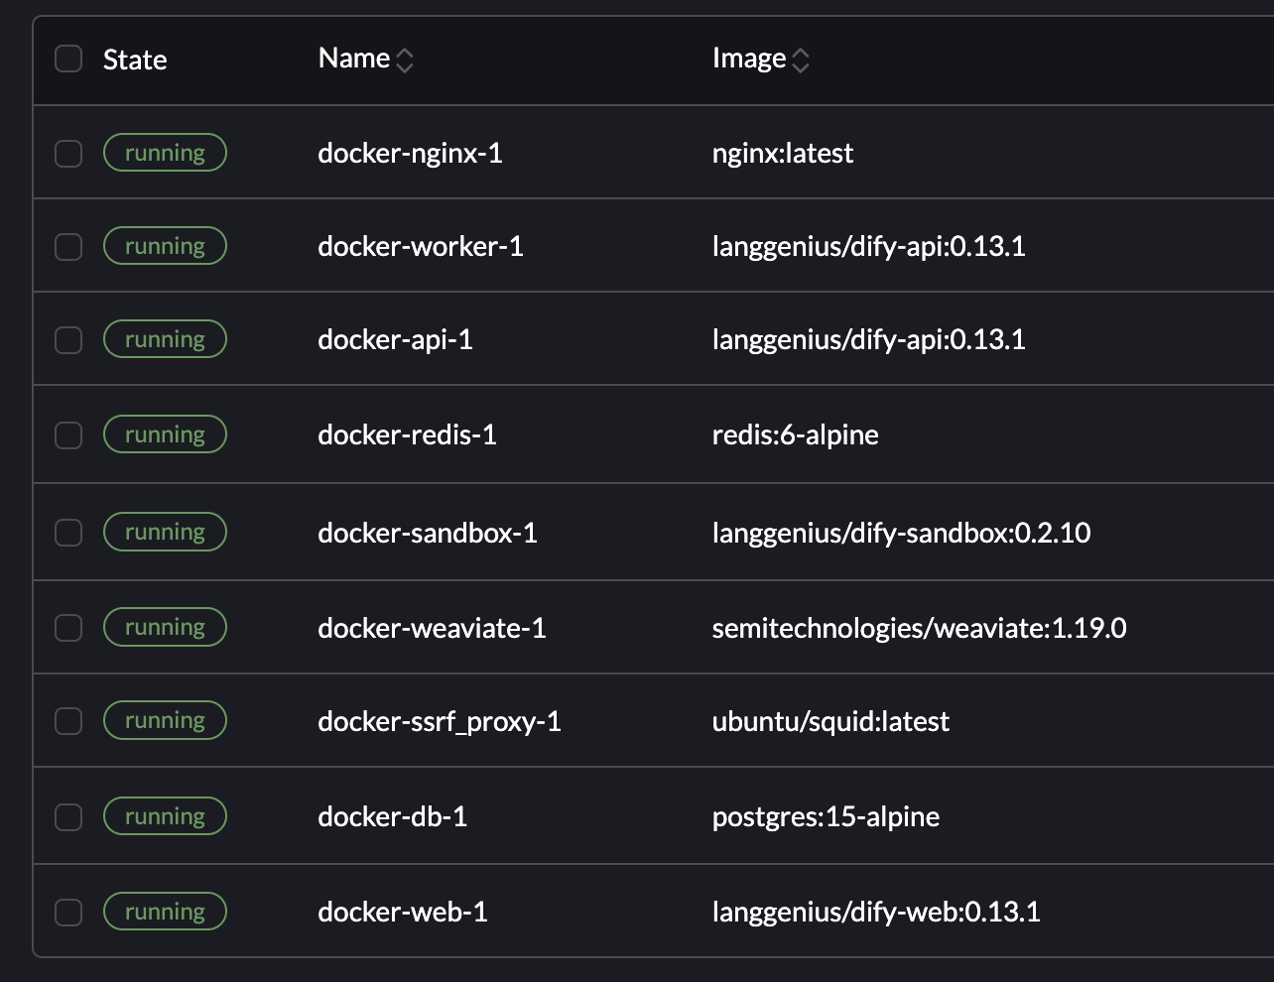This screenshot has height=982, width=1274.
Task: Mark the docker-sandbox-1 checkbox
Action: [x=68, y=533]
